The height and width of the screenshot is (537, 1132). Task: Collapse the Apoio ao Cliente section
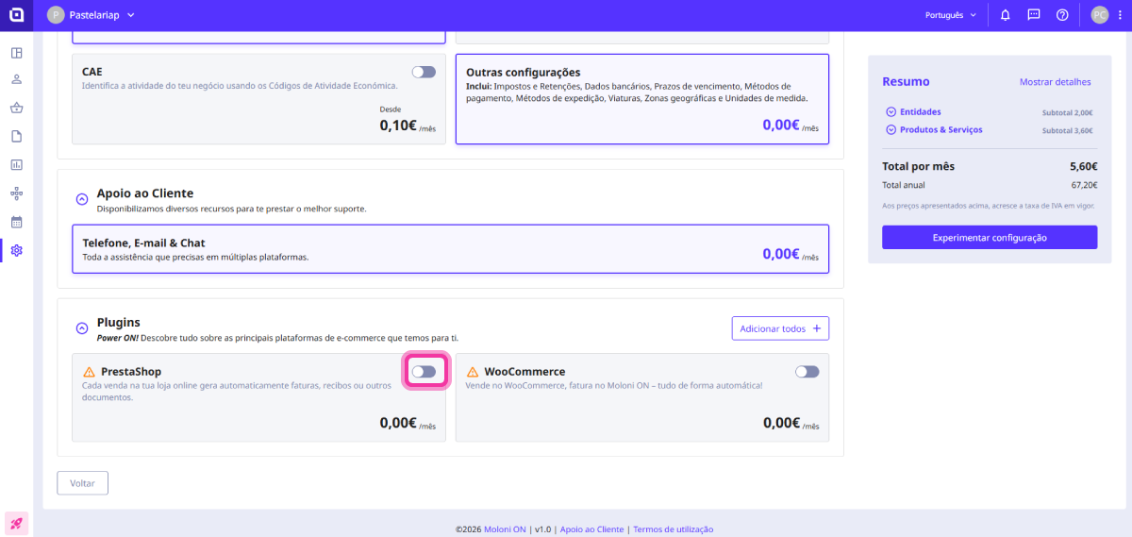(x=82, y=199)
